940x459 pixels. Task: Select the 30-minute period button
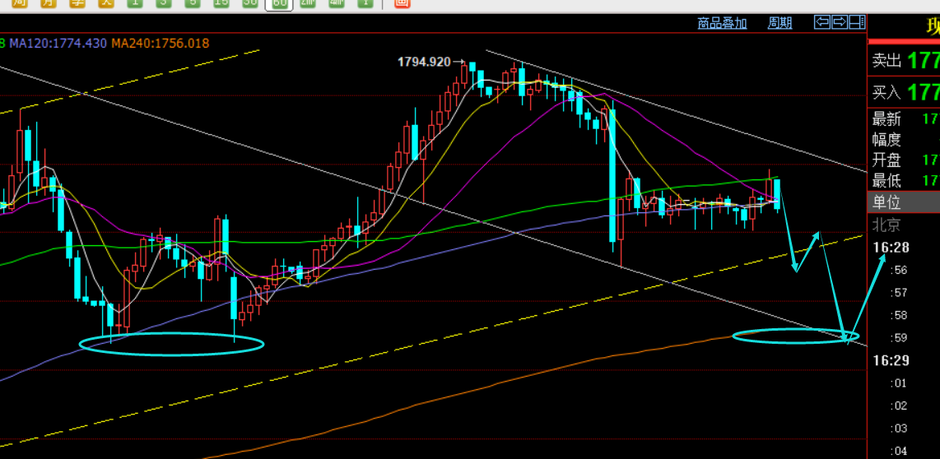(x=250, y=3)
